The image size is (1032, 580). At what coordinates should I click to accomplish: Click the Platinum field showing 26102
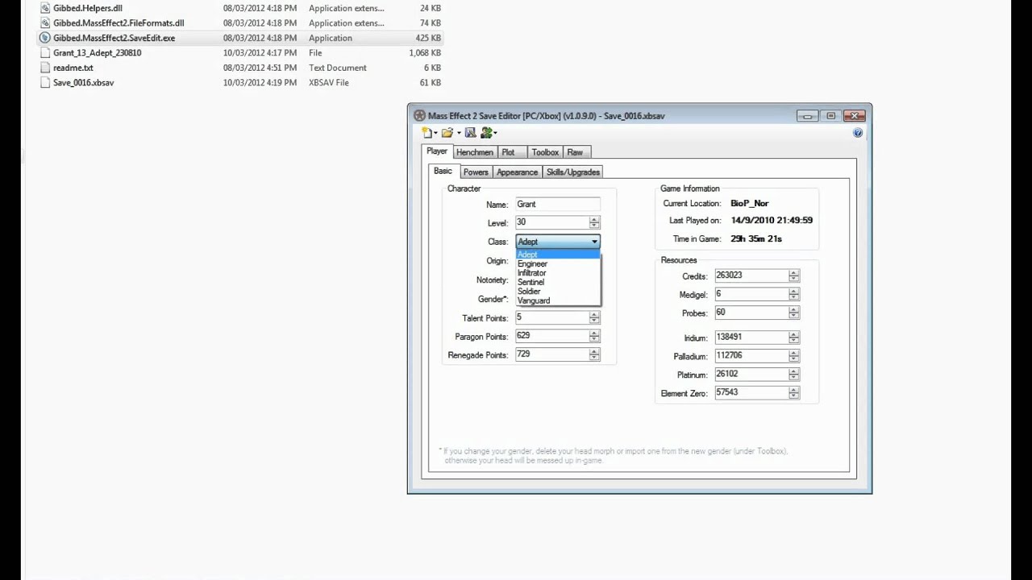(x=751, y=374)
